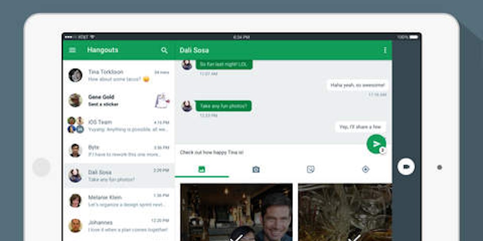Select the photo gallery tab

click(x=202, y=169)
